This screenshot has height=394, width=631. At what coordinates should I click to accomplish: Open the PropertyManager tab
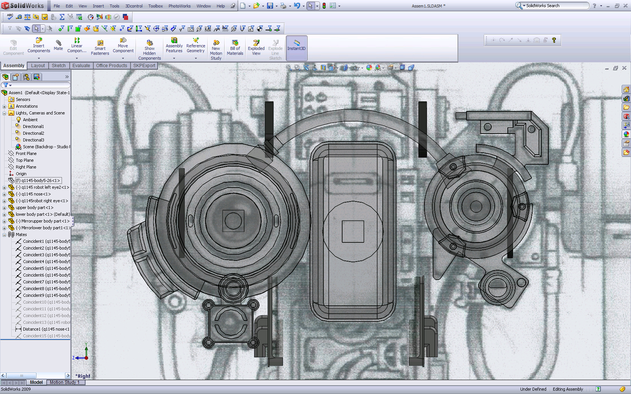pos(16,77)
